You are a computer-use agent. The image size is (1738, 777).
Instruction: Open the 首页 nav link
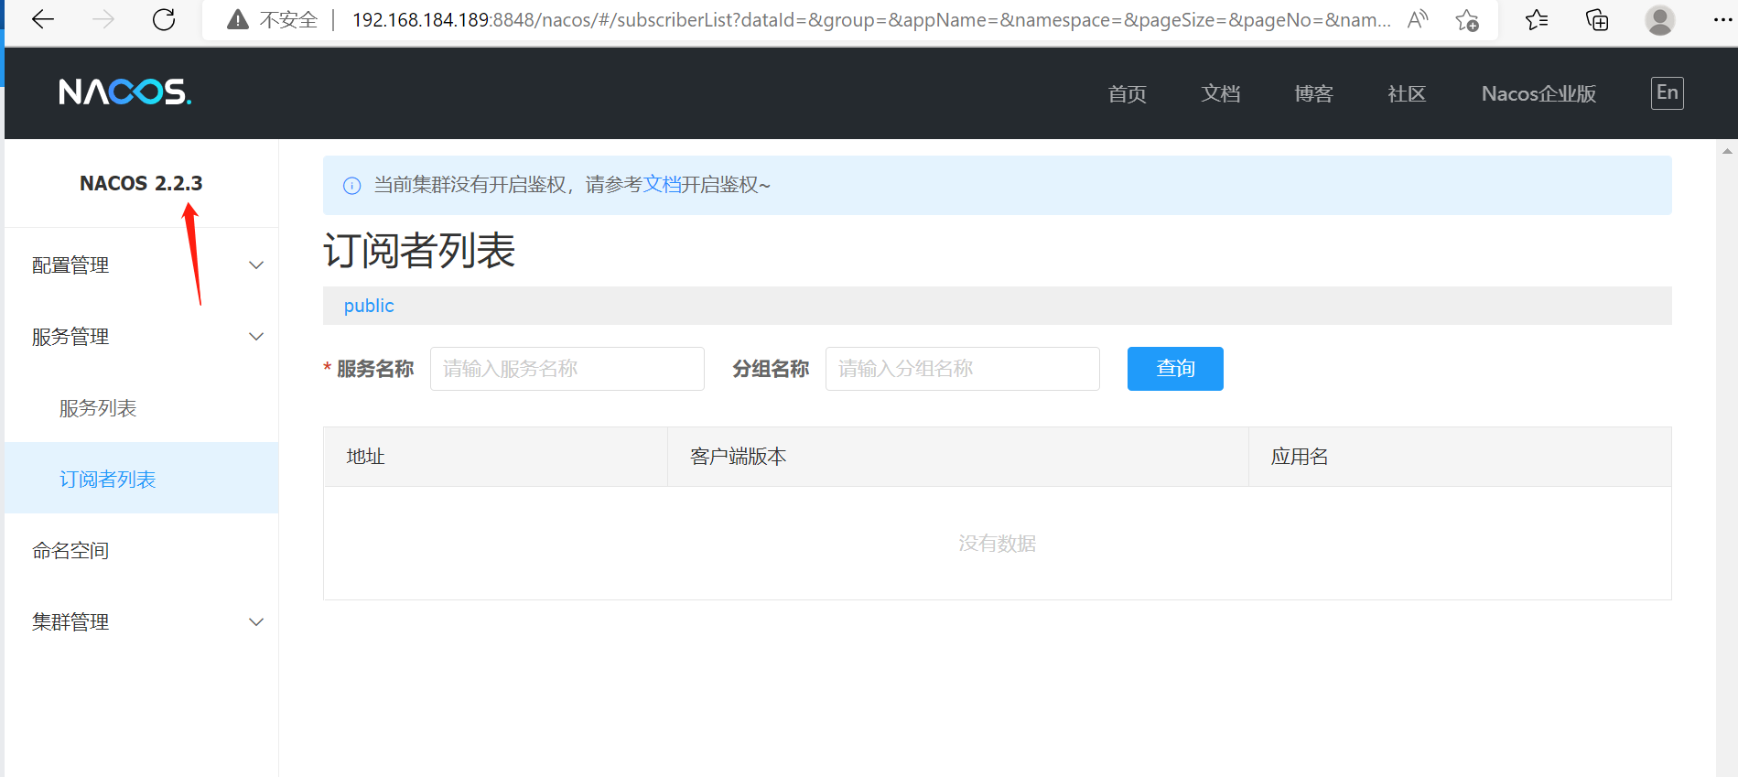pyautogui.click(x=1127, y=93)
